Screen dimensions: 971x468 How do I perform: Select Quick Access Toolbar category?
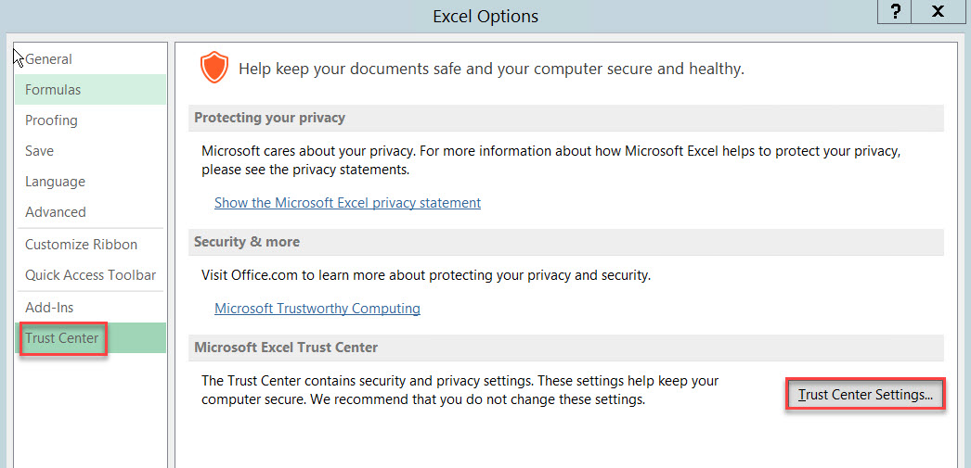(90, 275)
